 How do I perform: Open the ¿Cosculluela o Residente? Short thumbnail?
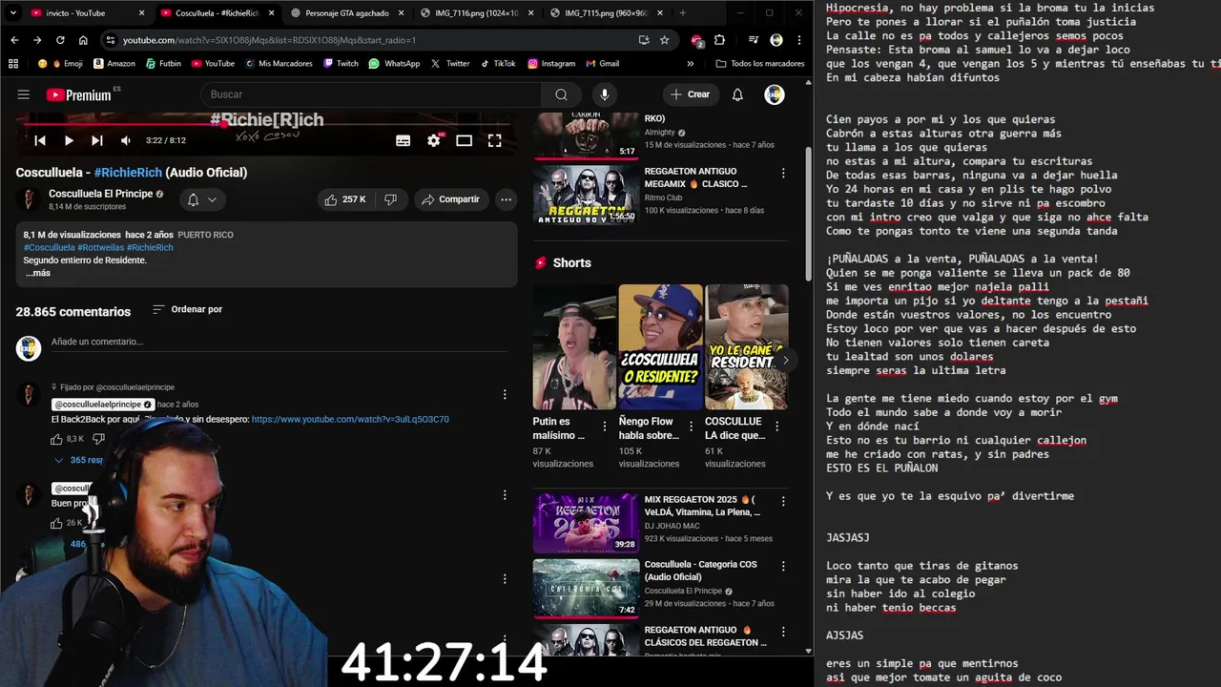(660, 347)
